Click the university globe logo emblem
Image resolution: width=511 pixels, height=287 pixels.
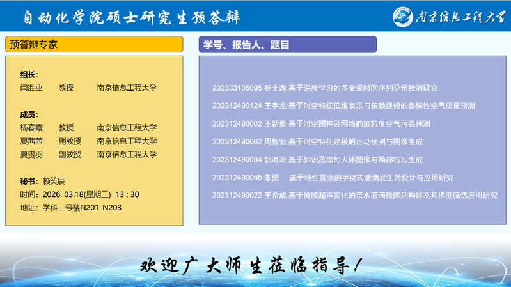(x=404, y=15)
